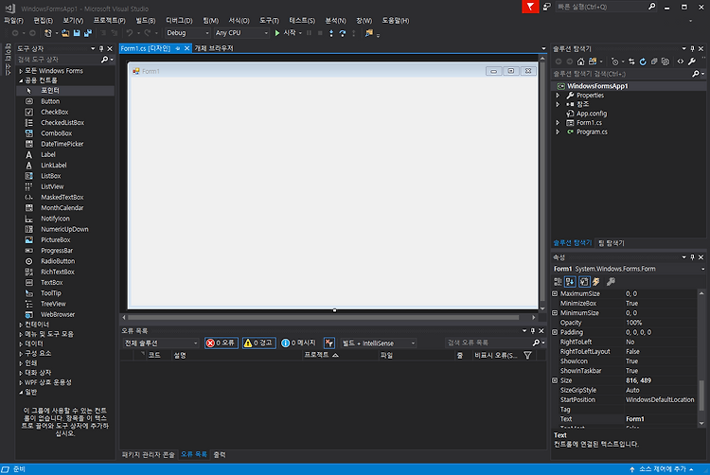
Task: Click the 시작 start button label
Action: (290, 33)
